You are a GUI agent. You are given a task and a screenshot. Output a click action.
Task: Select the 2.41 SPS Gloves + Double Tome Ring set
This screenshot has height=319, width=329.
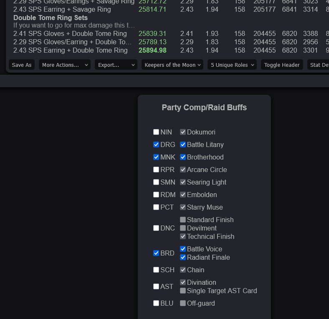[x=70, y=33]
